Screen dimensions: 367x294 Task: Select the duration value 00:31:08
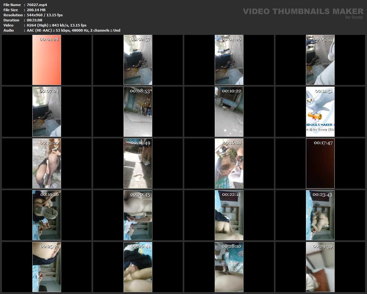tap(35, 20)
